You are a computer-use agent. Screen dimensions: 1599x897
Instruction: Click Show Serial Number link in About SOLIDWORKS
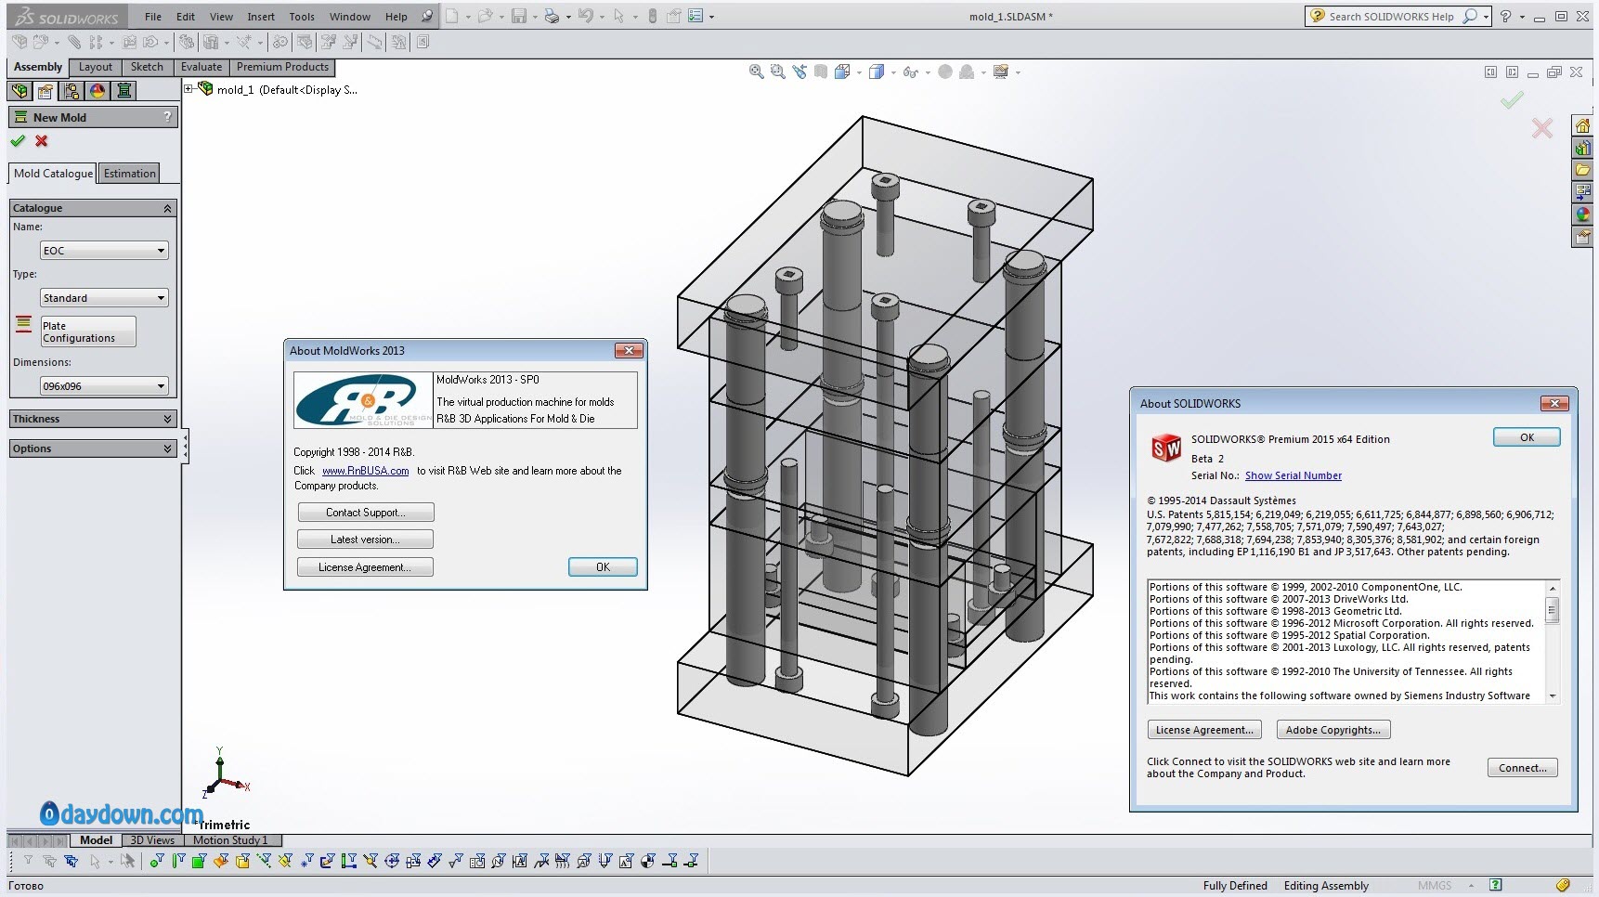[x=1293, y=475]
